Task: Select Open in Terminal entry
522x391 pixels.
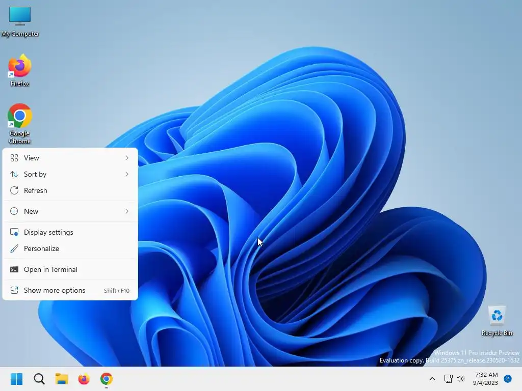Action: click(x=70, y=270)
